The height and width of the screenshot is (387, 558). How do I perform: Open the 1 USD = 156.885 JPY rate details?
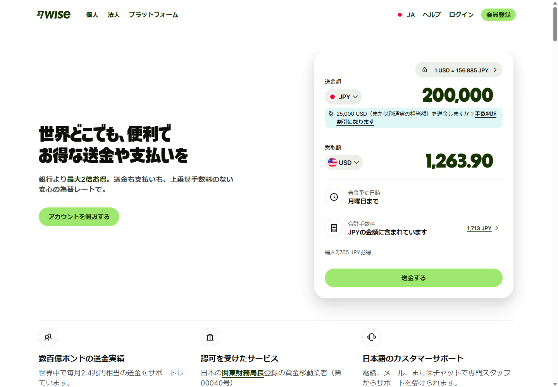pyautogui.click(x=459, y=70)
